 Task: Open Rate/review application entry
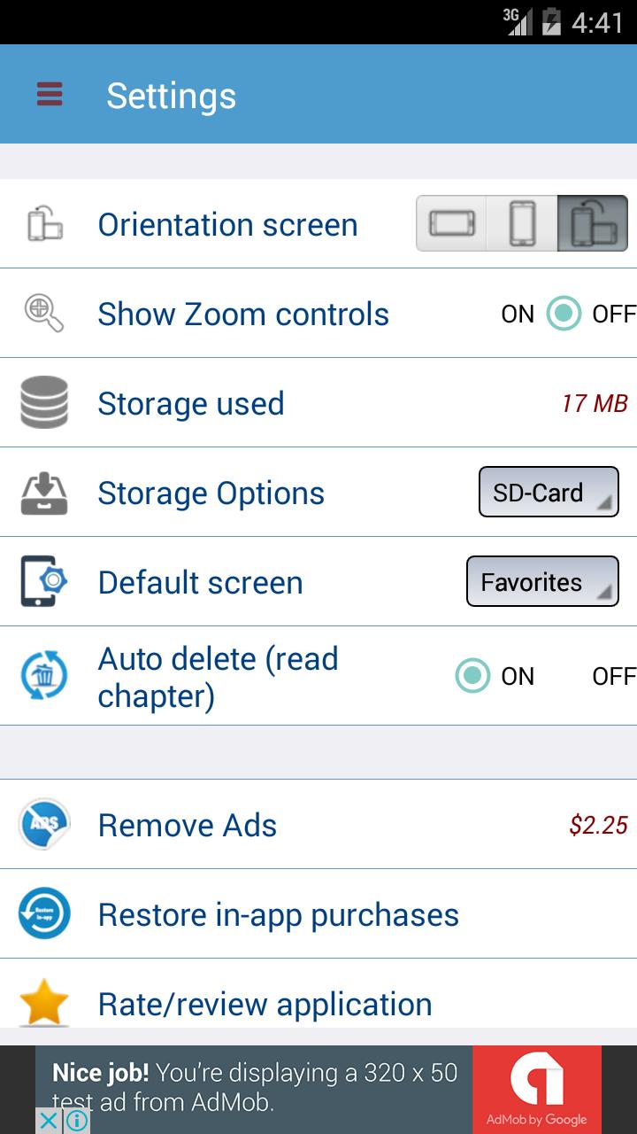[x=265, y=1004]
